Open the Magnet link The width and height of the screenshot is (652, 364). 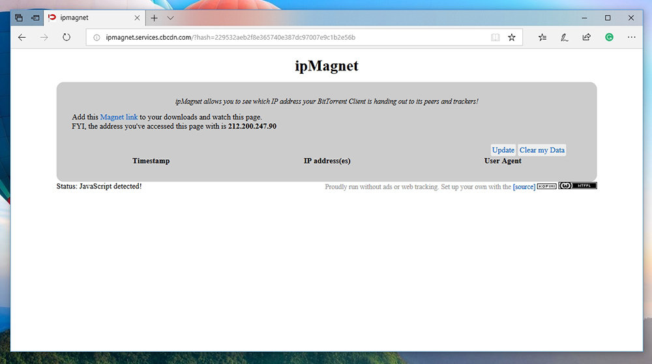[119, 117]
